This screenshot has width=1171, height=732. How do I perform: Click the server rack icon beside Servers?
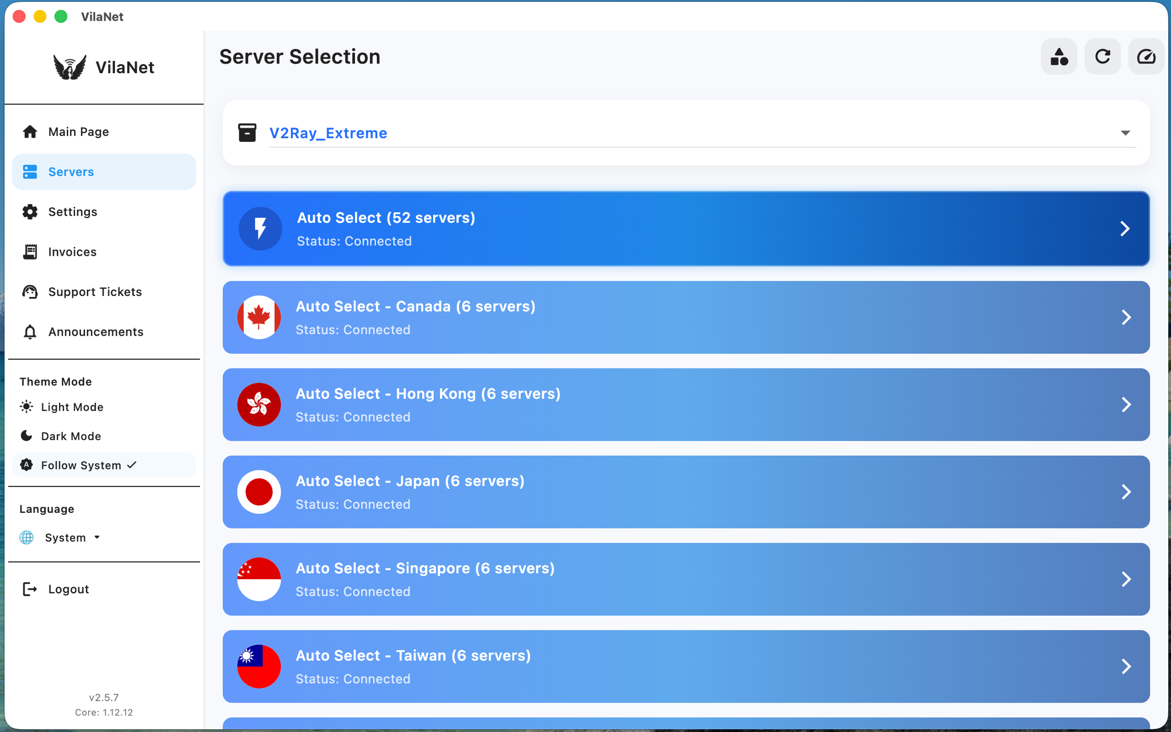[x=30, y=172]
